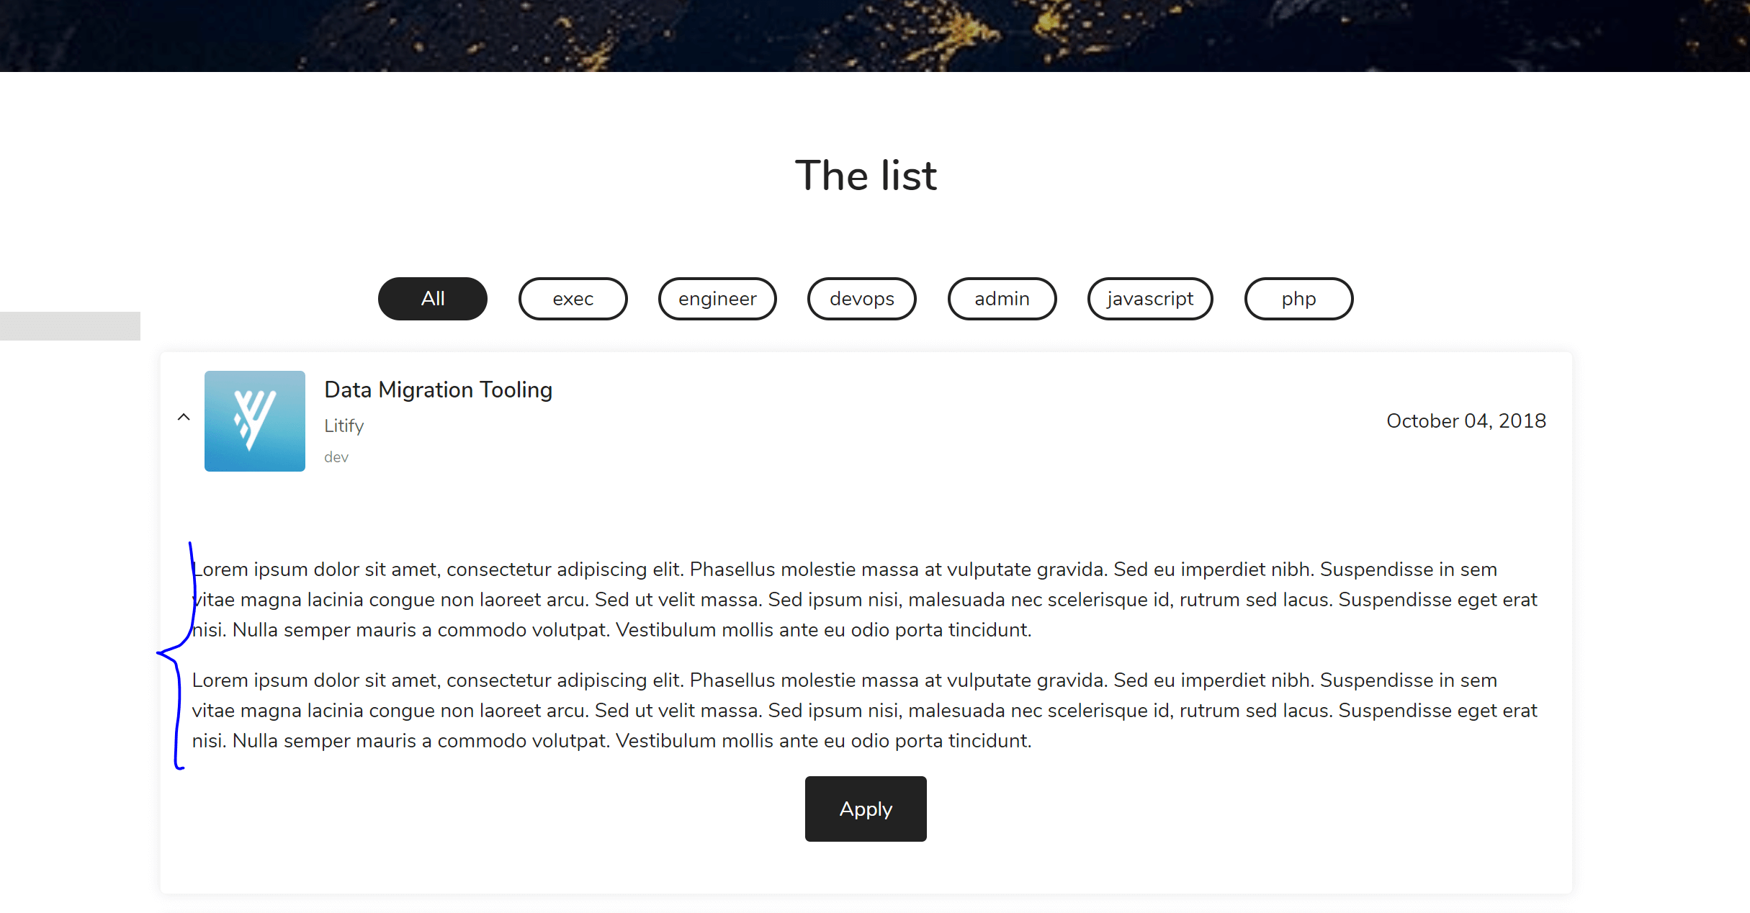The width and height of the screenshot is (1750, 913).
Task: Click the blue hand-drawn brace annotation
Action: [176, 655]
